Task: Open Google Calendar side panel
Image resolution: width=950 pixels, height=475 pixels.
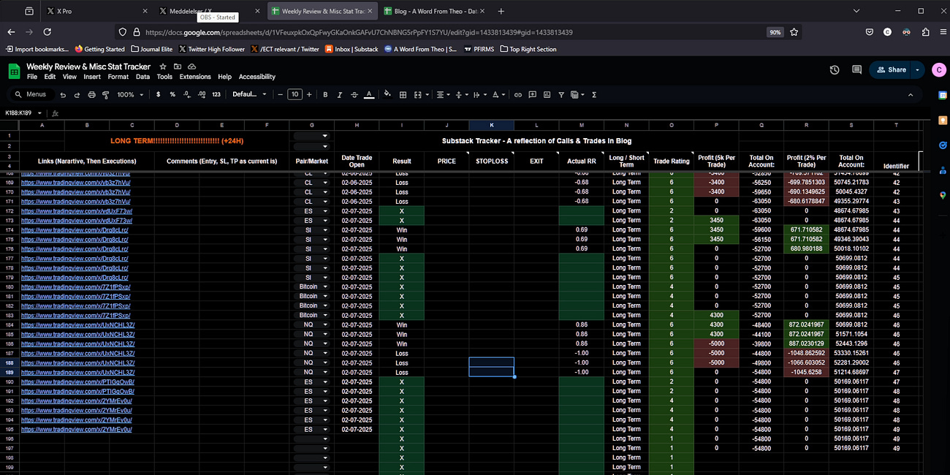Action: pos(943,95)
